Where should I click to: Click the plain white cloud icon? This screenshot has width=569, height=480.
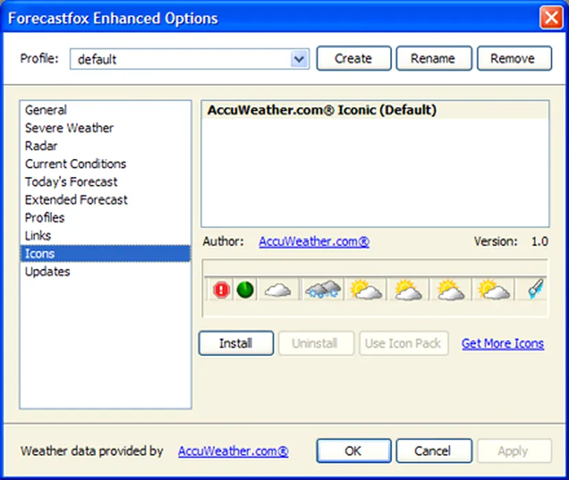(278, 290)
